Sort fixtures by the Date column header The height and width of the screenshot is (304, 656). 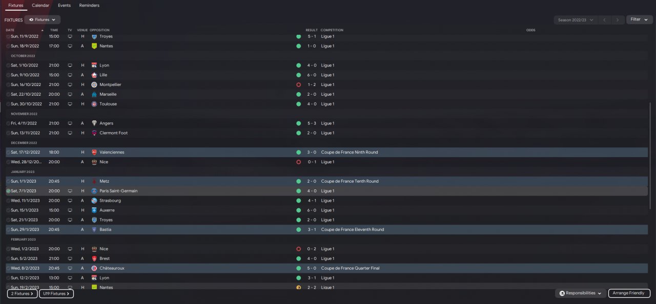(10, 30)
